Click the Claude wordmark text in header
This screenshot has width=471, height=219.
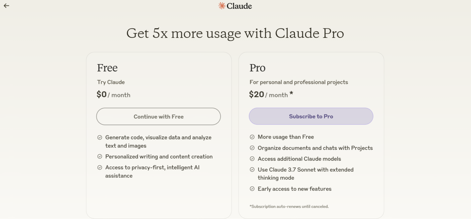point(239,6)
